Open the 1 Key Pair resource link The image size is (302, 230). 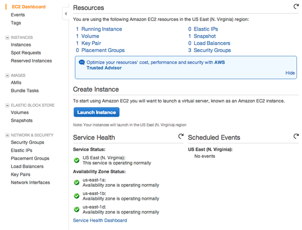(x=88, y=43)
